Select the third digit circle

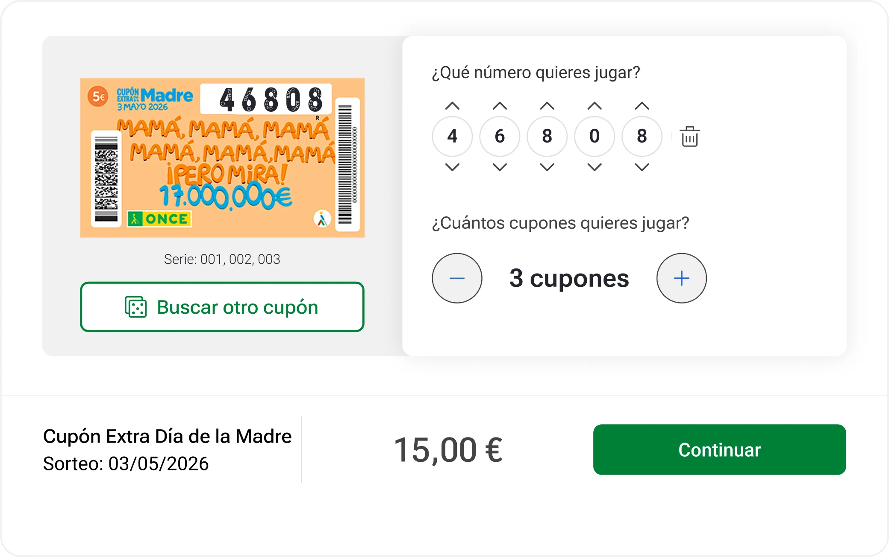pos(547,137)
